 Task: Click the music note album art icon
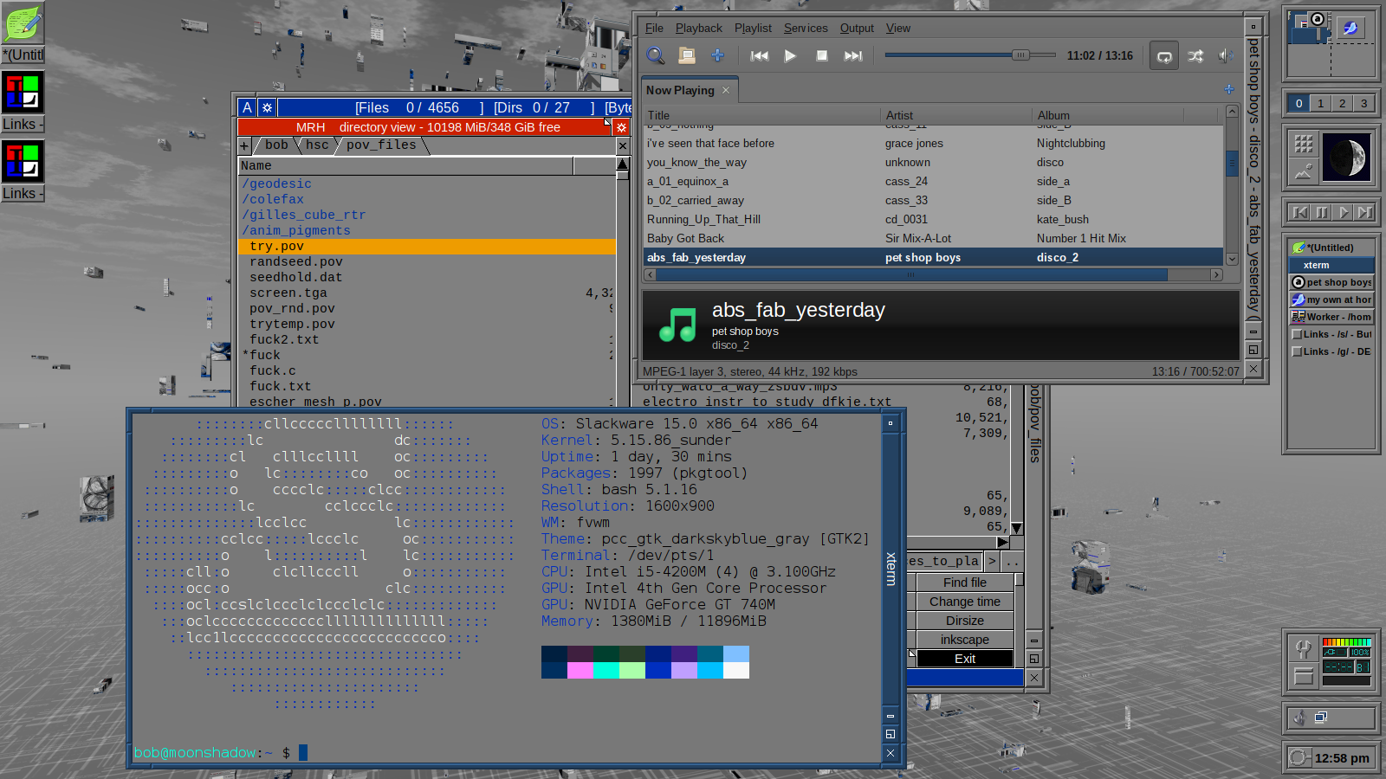pos(677,325)
